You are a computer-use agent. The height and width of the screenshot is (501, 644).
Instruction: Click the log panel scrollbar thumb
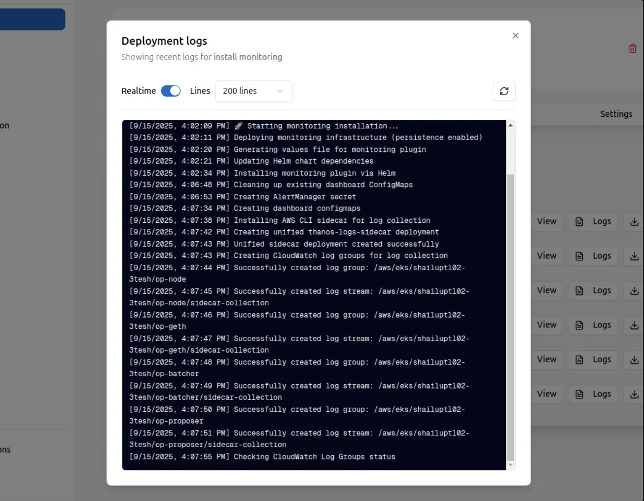click(510, 316)
